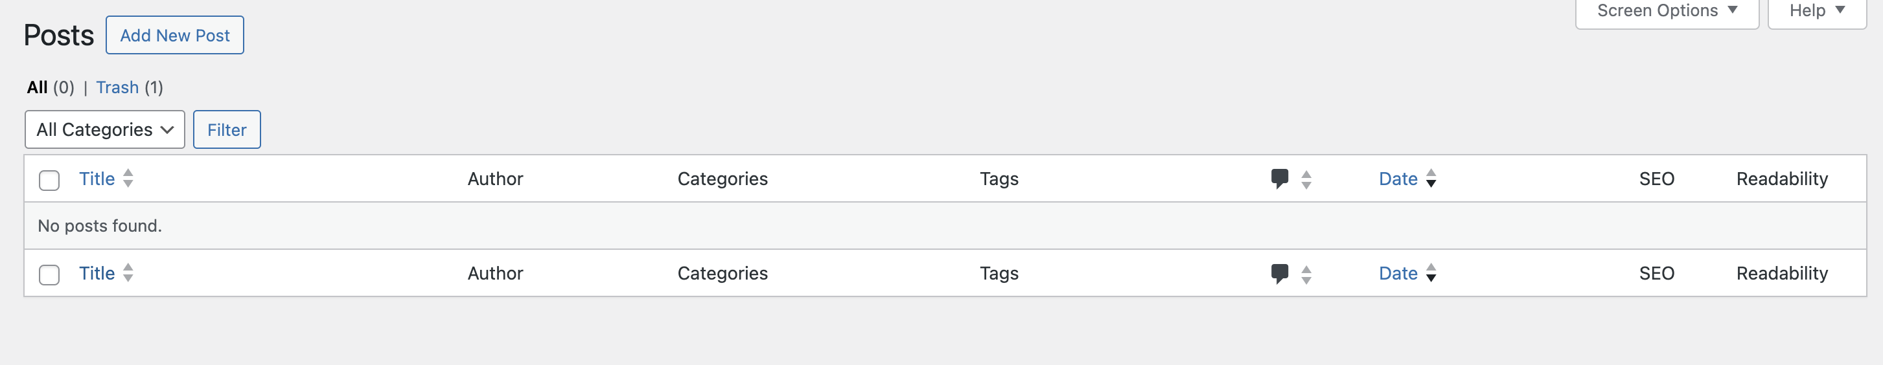This screenshot has height=365, width=1883.
Task: Sort posts by the header Date link
Action: pyautogui.click(x=1398, y=179)
